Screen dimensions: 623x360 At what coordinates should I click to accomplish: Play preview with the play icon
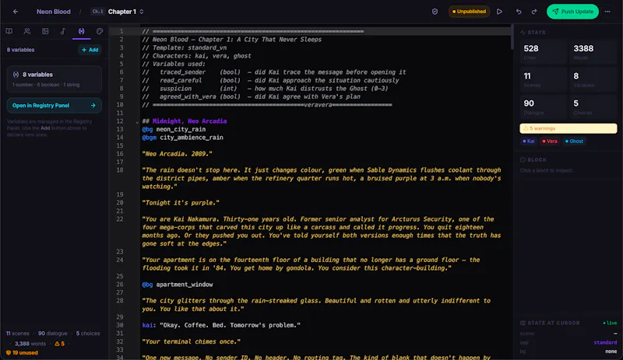pos(499,12)
